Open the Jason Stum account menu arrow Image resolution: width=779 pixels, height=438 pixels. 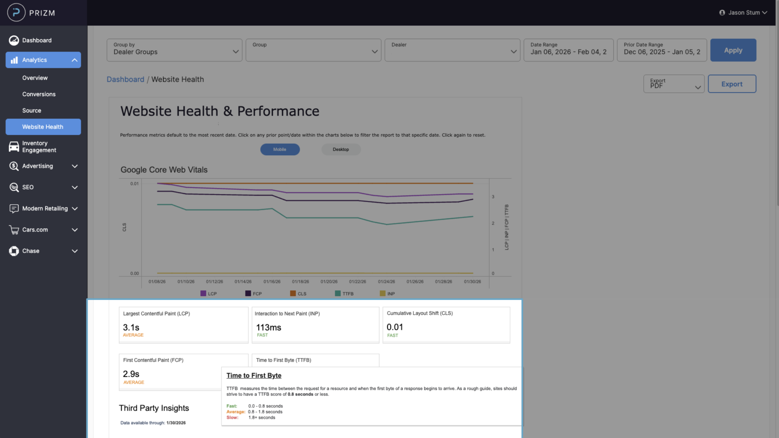point(765,12)
